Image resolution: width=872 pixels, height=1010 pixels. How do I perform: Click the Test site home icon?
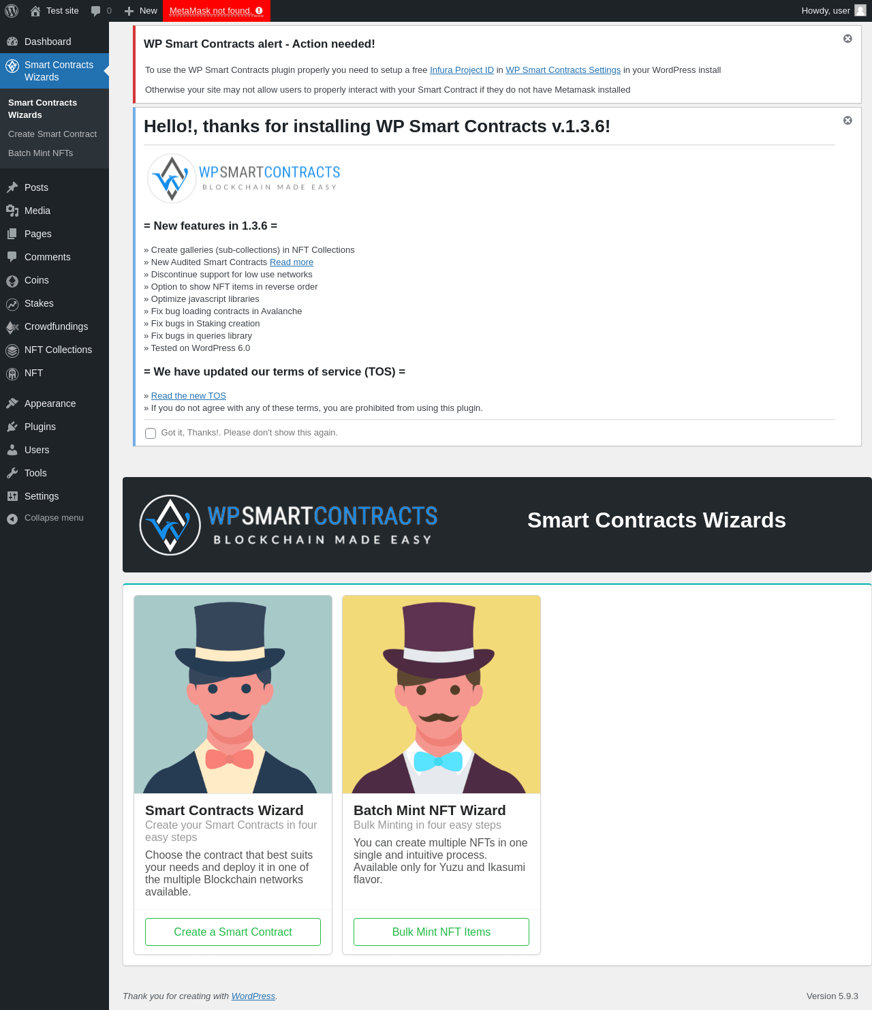click(x=35, y=11)
